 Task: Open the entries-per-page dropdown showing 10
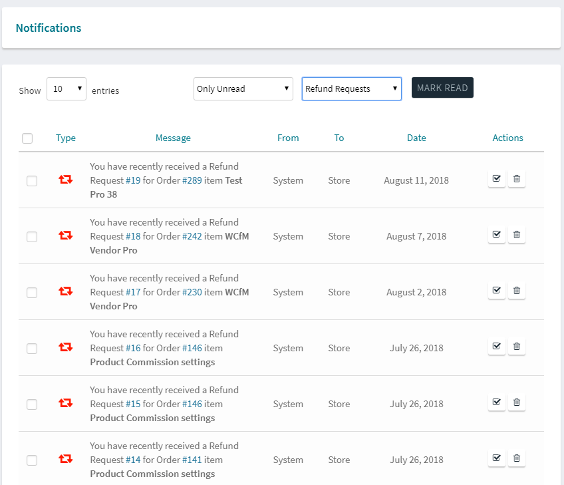[67, 89]
